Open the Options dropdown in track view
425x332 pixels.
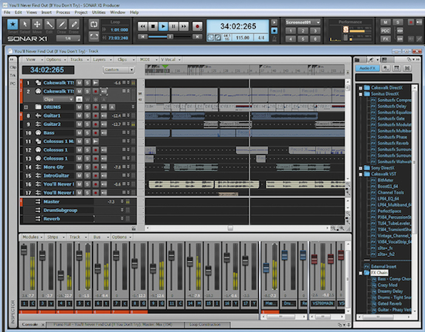tap(56, 60)
